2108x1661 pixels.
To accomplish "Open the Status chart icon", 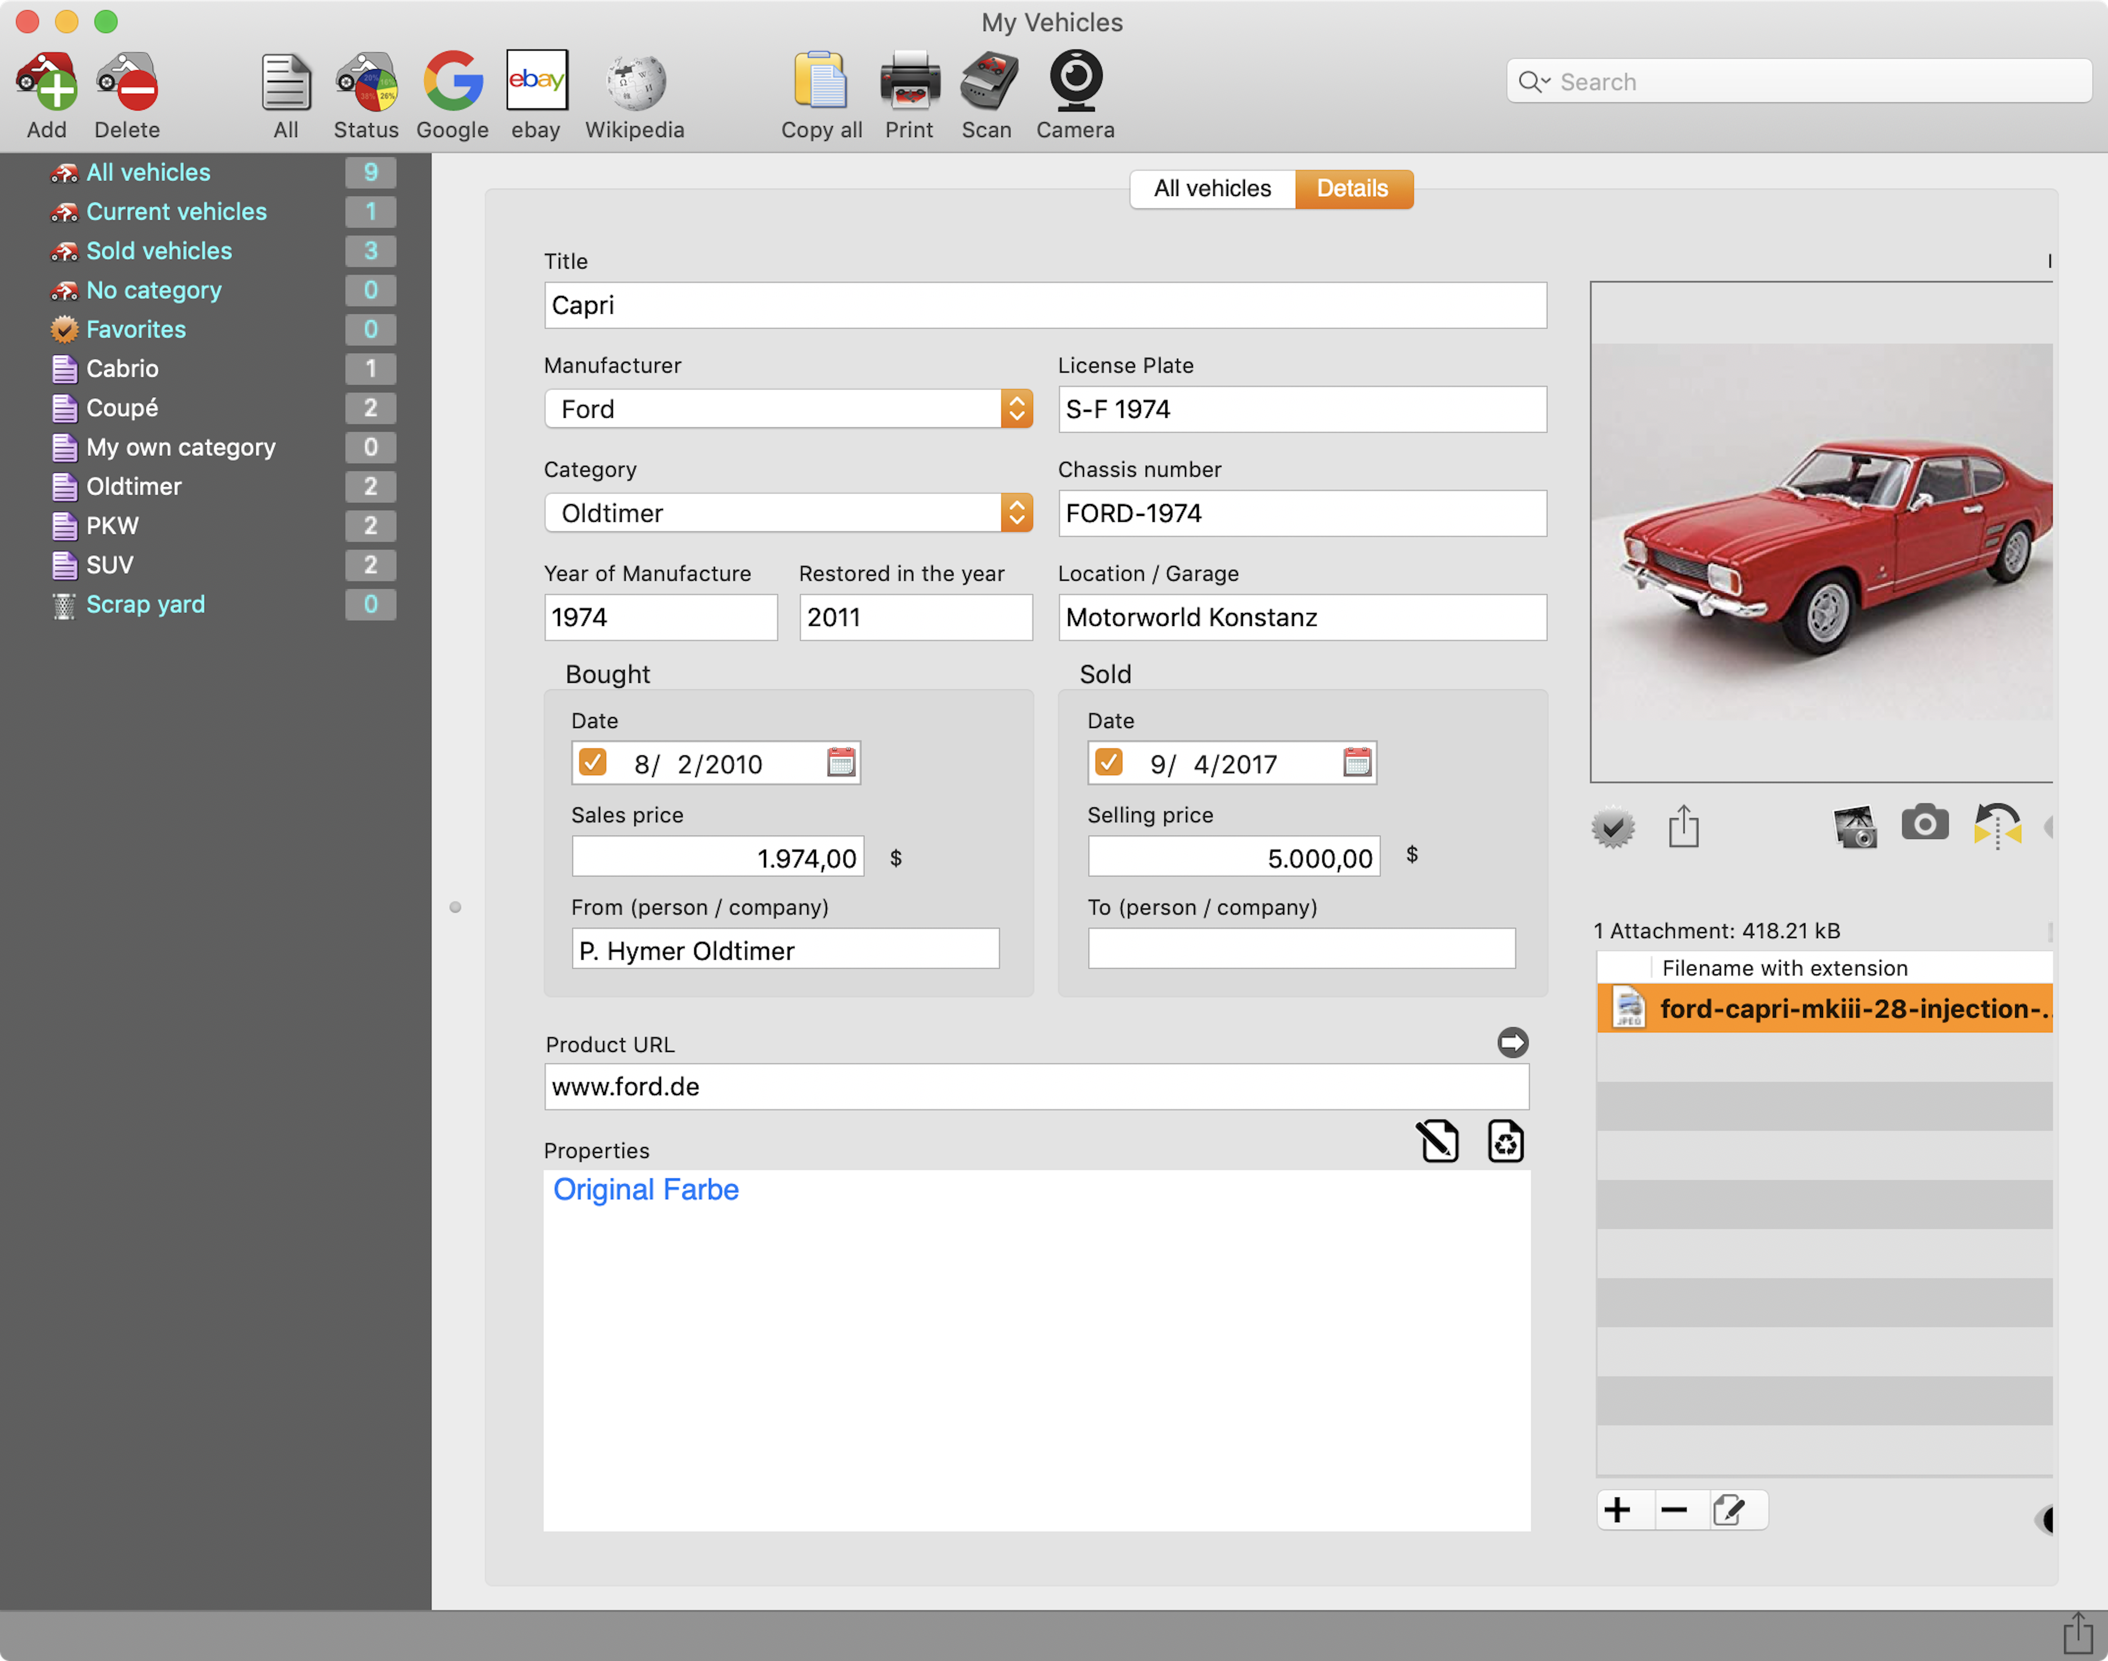I will 366,80.
